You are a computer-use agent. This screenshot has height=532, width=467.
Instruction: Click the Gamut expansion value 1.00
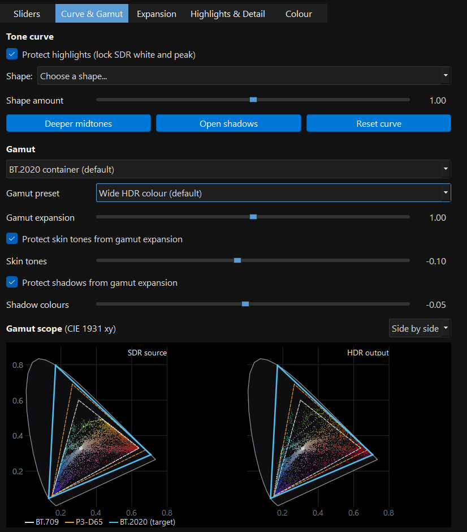coord(438,217)
